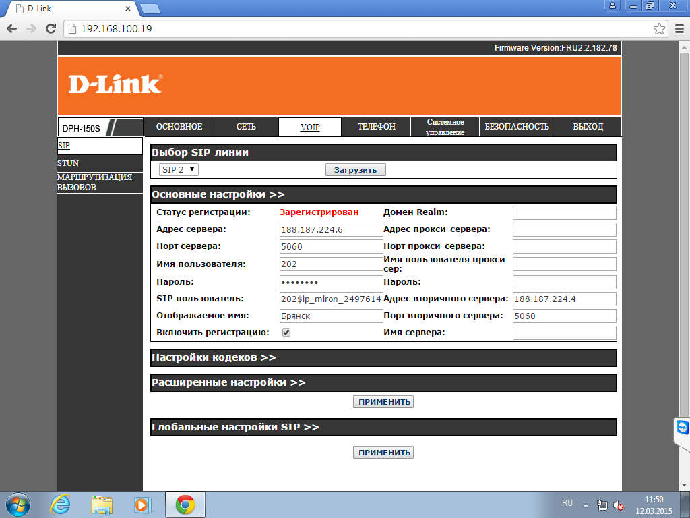Click Адрес вторичного сервера field
Image resolution: width=690 pixels, height=518 pixels.
point(564,299)
